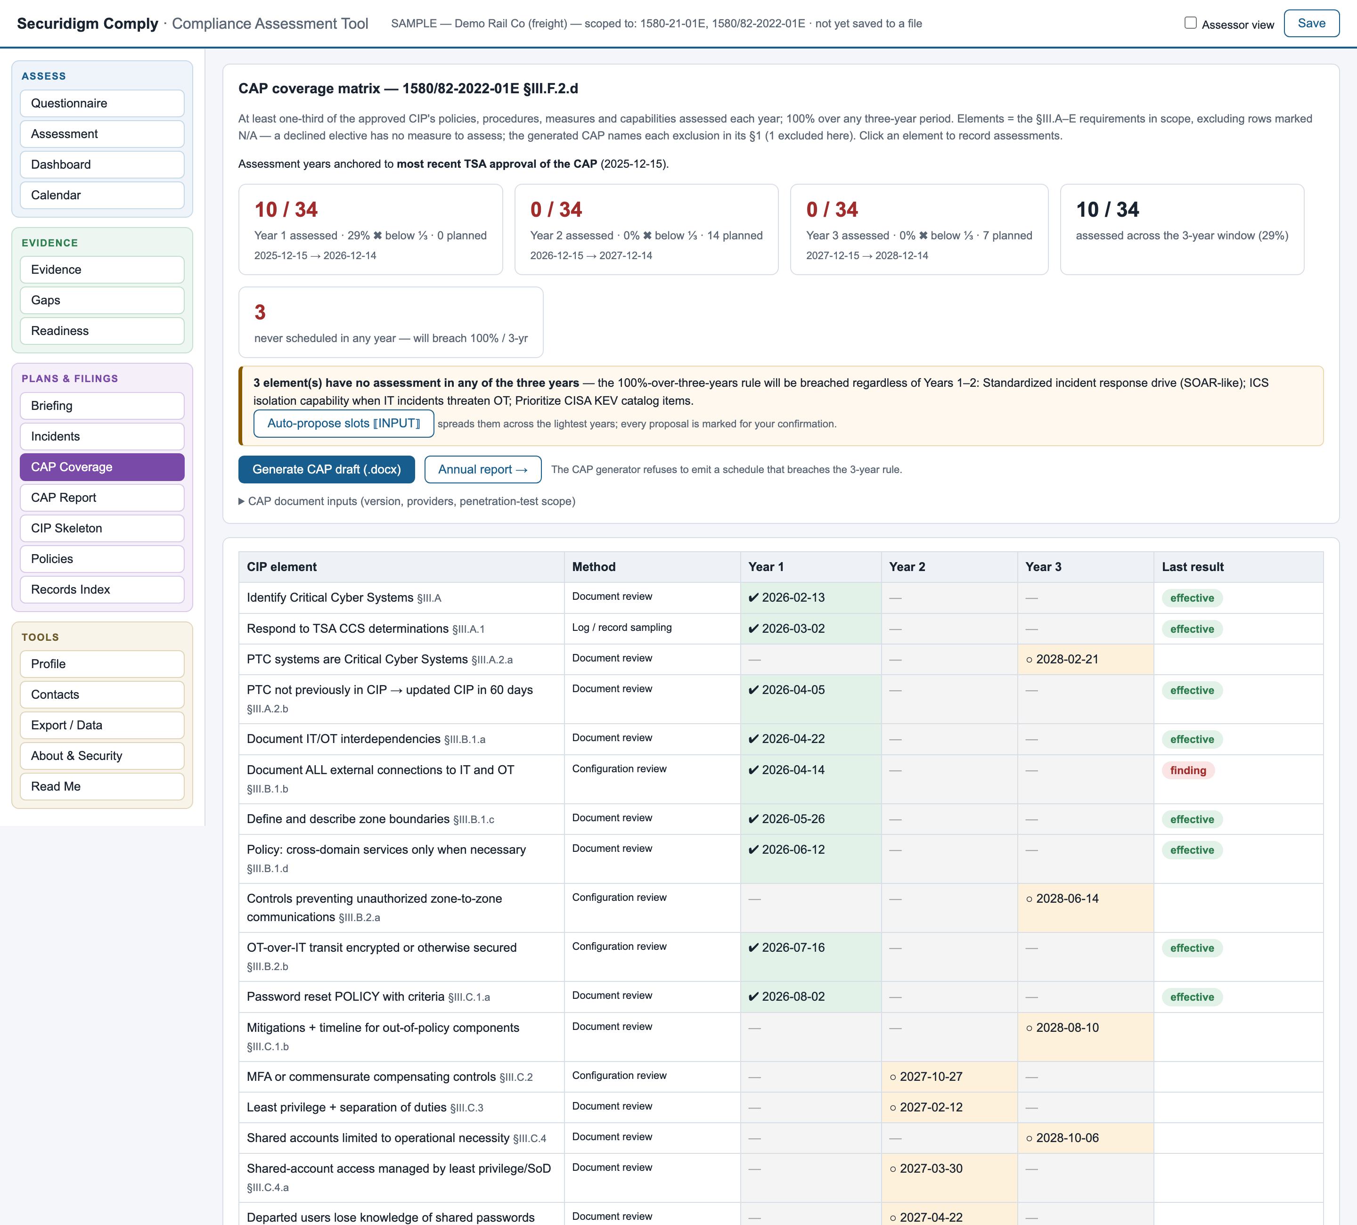Click Year 3 planned date 2028-02-21
Screen dimensions: 1357x1225
(1085, 660)
